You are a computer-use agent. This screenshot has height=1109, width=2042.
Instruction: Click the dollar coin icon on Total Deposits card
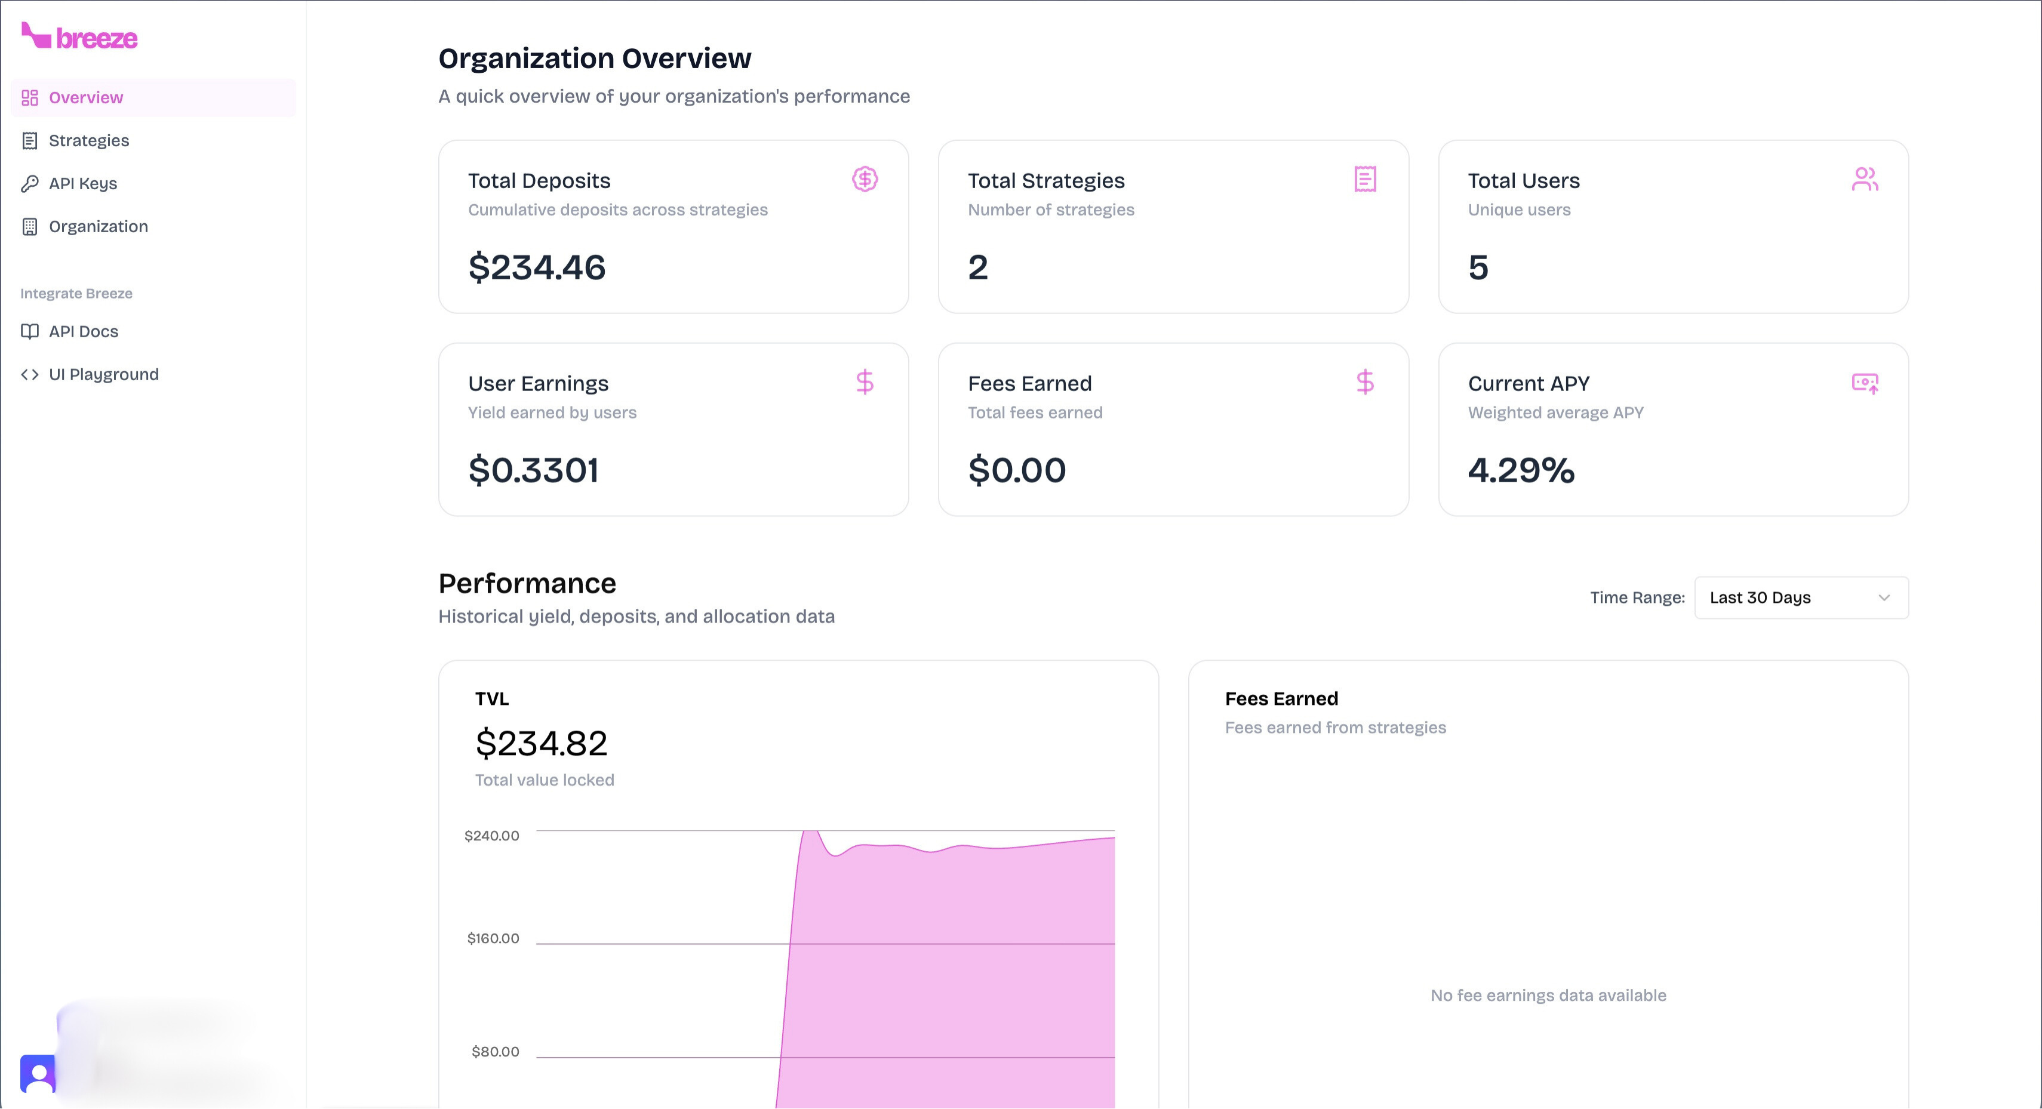(865, 179)
